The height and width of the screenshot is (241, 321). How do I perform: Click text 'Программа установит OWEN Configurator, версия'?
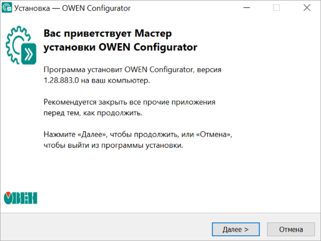(x=132, y=70)
